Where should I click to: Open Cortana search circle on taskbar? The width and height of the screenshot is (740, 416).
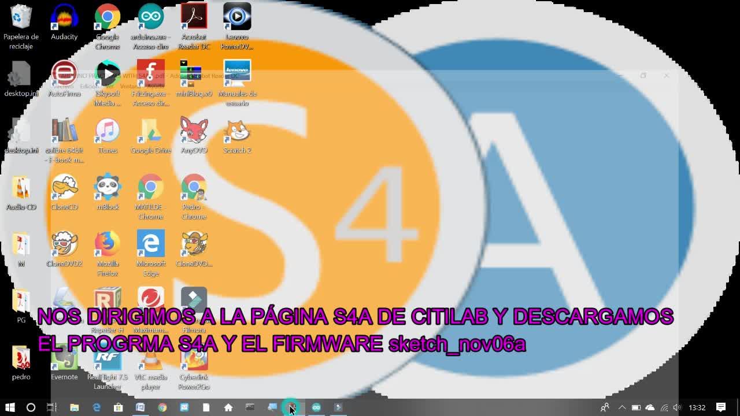(x=31, y=407)
